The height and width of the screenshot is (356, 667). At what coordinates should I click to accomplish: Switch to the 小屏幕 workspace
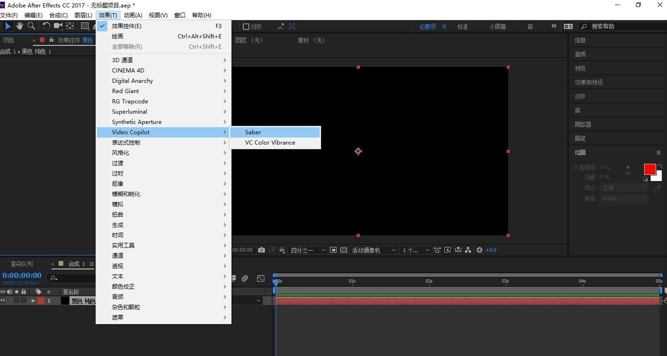[x=498, y=27]
